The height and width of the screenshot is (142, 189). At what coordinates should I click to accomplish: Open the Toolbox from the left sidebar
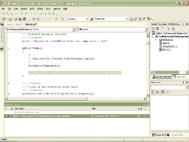(2, 49)
